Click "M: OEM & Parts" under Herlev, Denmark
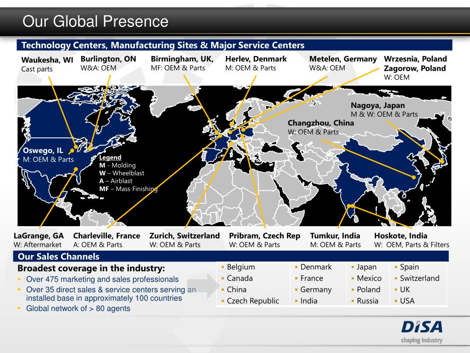The image size is (470, 353). (251, 68)
